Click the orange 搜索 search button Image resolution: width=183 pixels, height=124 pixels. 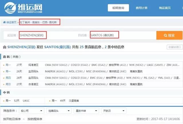click(169, 35)
